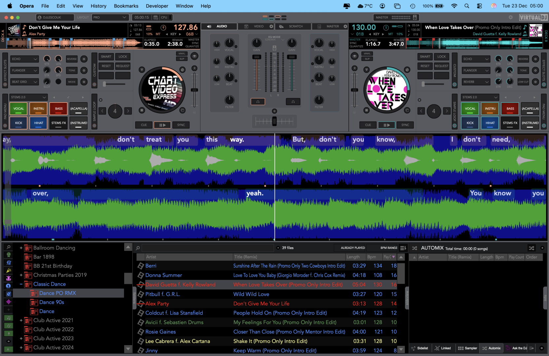The width and height of the screenshot is (549, 356).
Task: Switch to the VIDEO mixer tab
Action: (x=258, y=26)
